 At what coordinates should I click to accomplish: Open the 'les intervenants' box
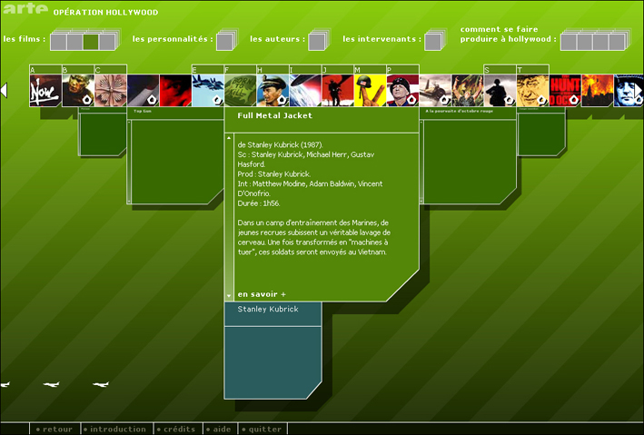(433, 42)
